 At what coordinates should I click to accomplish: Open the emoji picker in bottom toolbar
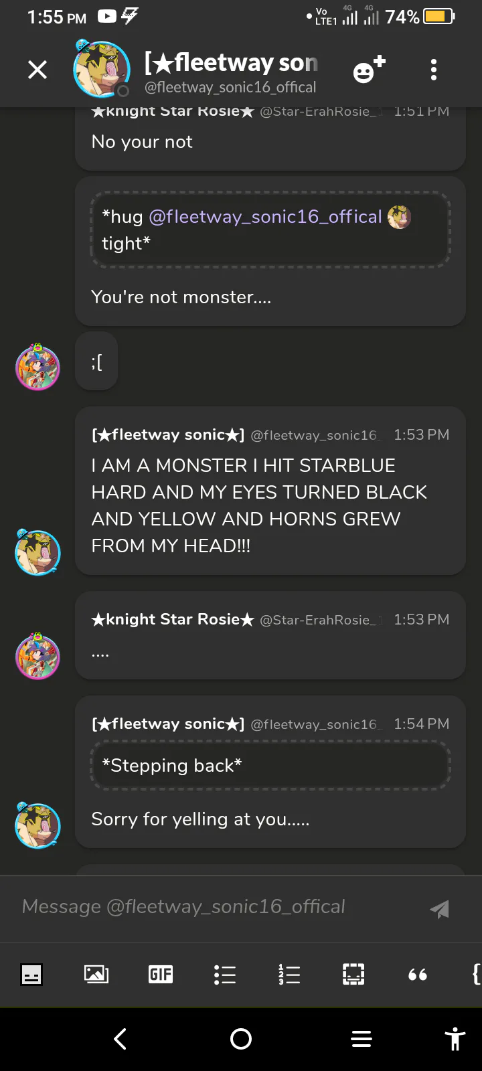(31, 975)
